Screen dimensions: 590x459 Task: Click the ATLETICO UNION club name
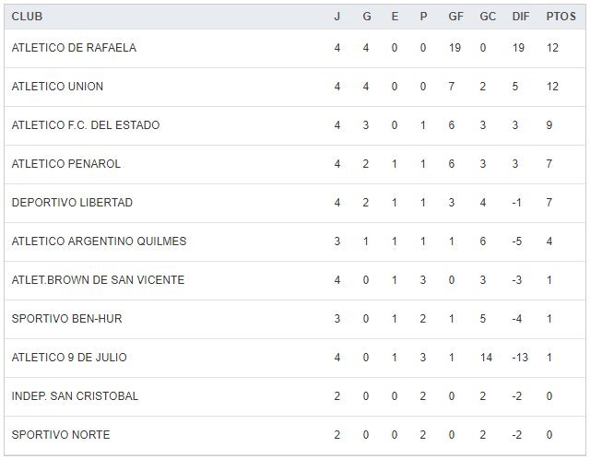pos(57,87)
